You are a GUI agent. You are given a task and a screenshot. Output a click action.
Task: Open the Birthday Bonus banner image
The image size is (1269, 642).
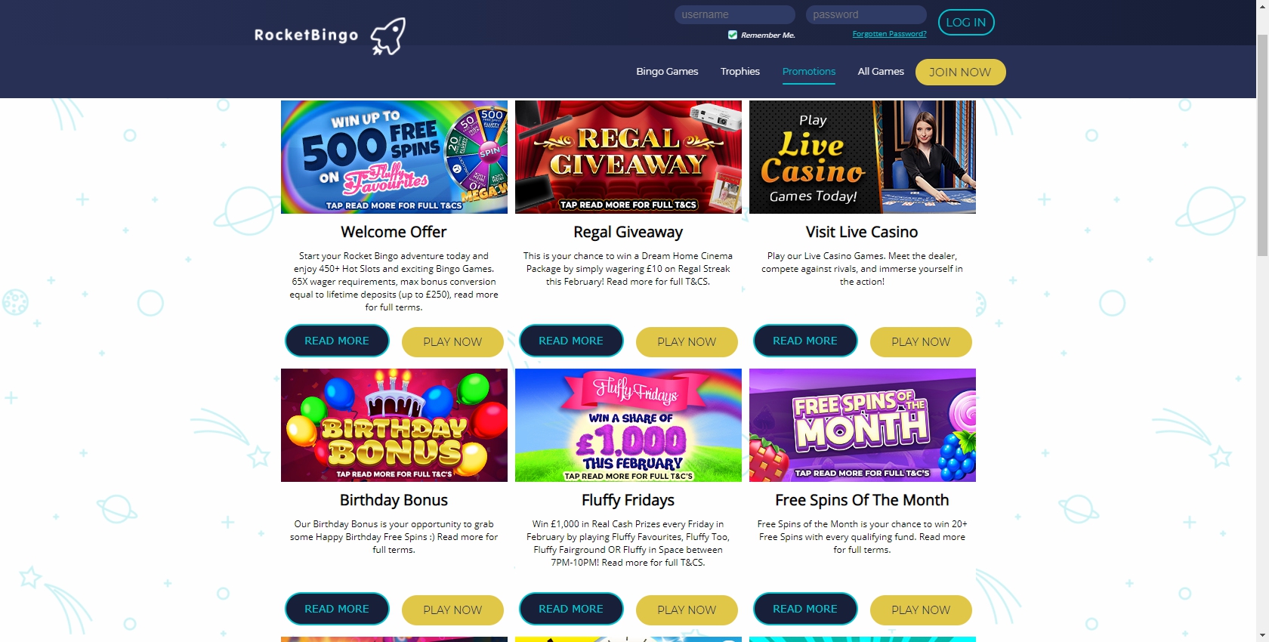coord(394,425)
